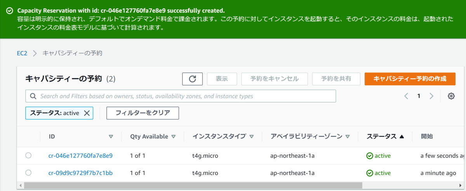This screenshot has height=191, width=466.
Task: Click フィルターをクリア button
Action: (x=143, y=113)
